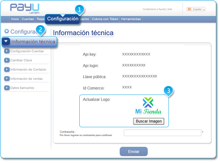Open the Configuración menu tab
Viewport: 220px width, 163px height.
(x=62, y=19)
